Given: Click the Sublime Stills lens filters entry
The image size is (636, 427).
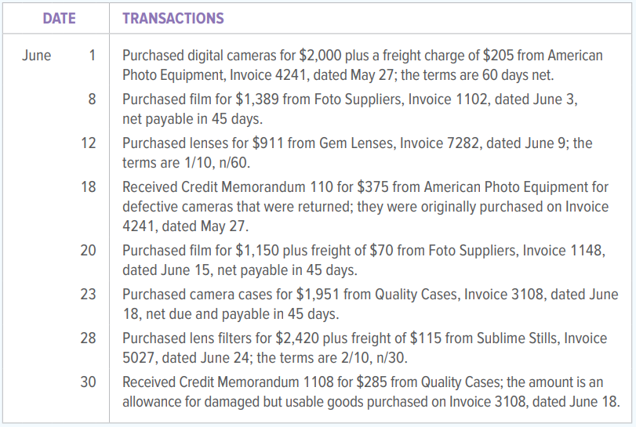Looking at the screenshot, I should (x=365, y=348).
